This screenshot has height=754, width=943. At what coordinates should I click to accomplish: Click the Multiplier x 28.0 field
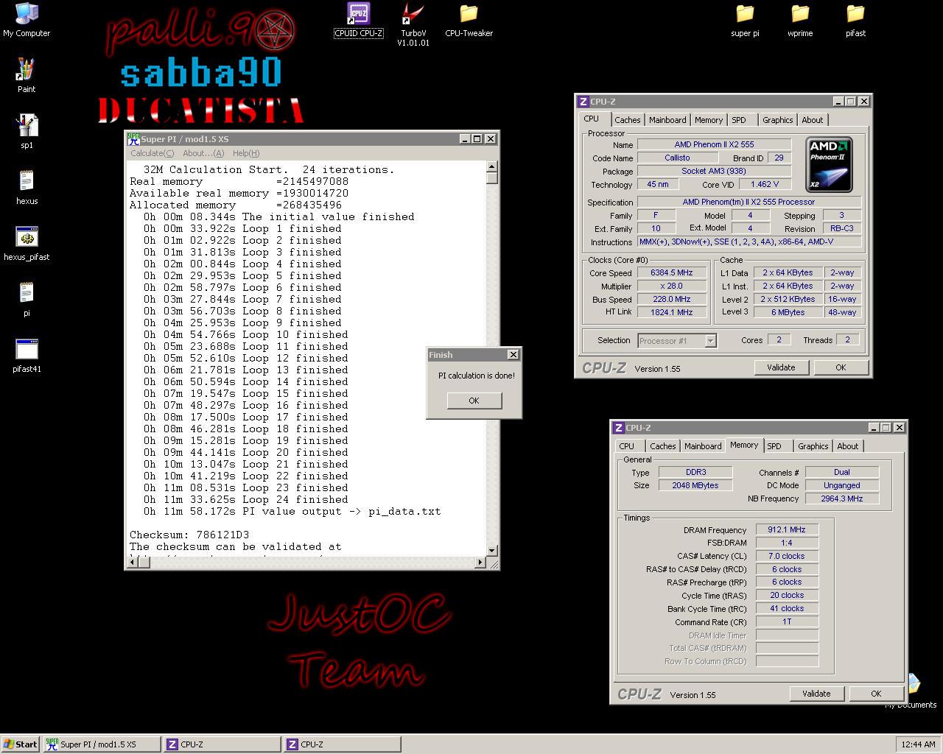tap(672, 286)
